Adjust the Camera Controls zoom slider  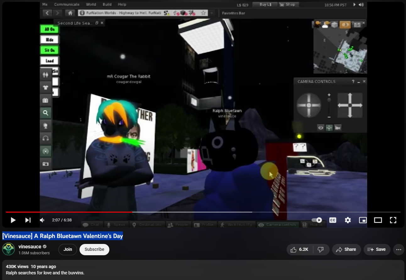(329, 106)
